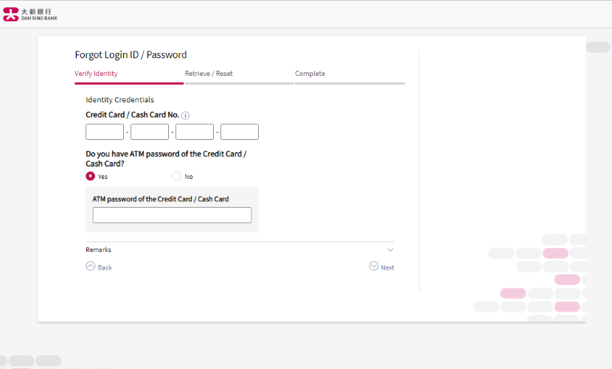This screenshot has width=612, height=369.
Task: Click the ATM password input field
Action: (x=172, y=215)
